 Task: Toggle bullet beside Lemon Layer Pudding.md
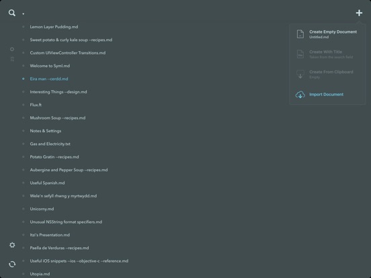tap(23, 27)
